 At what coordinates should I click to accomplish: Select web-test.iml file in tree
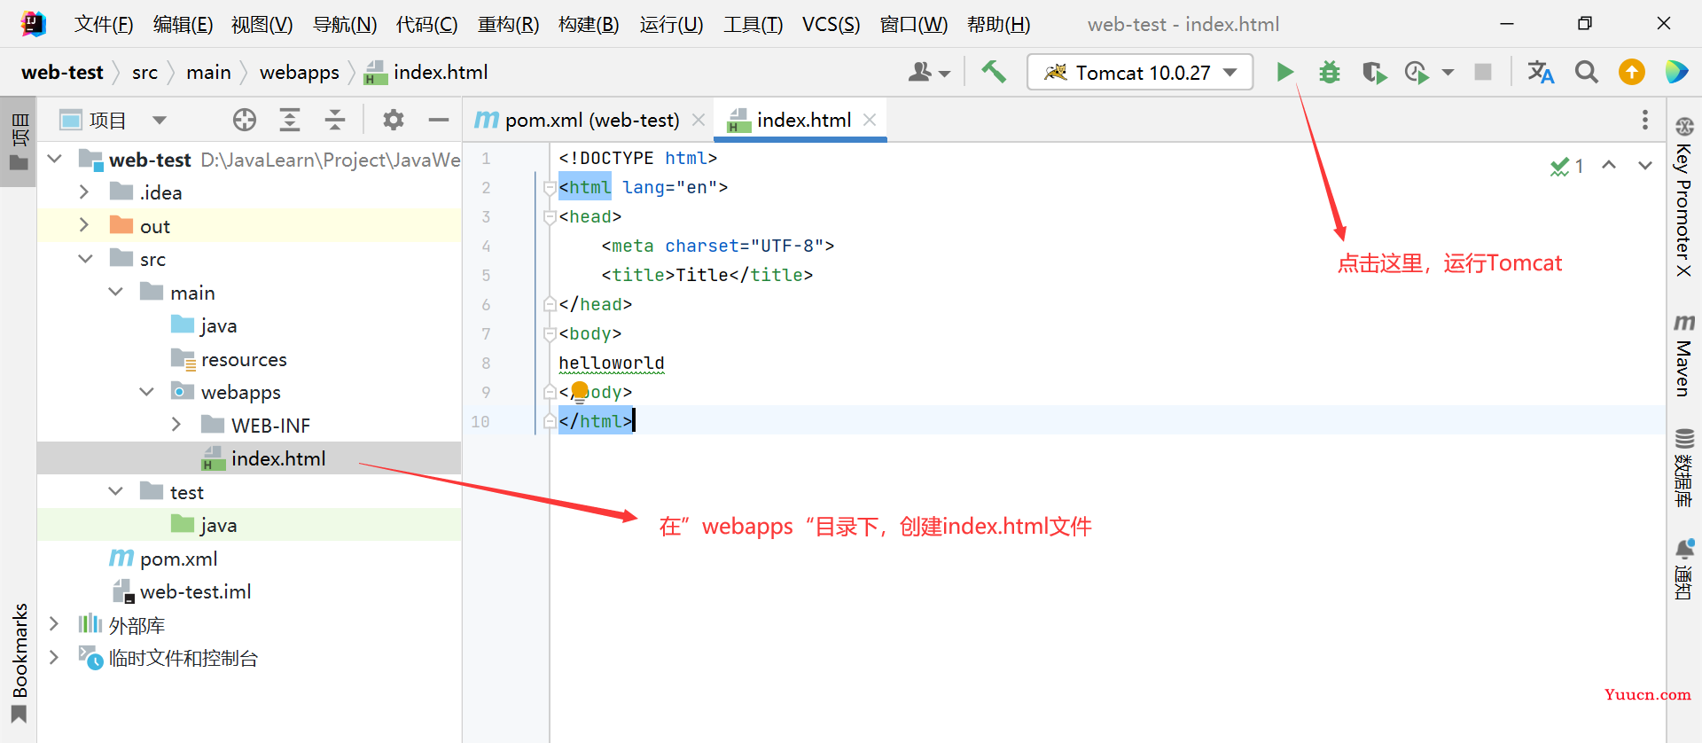(x=249, y=591)
